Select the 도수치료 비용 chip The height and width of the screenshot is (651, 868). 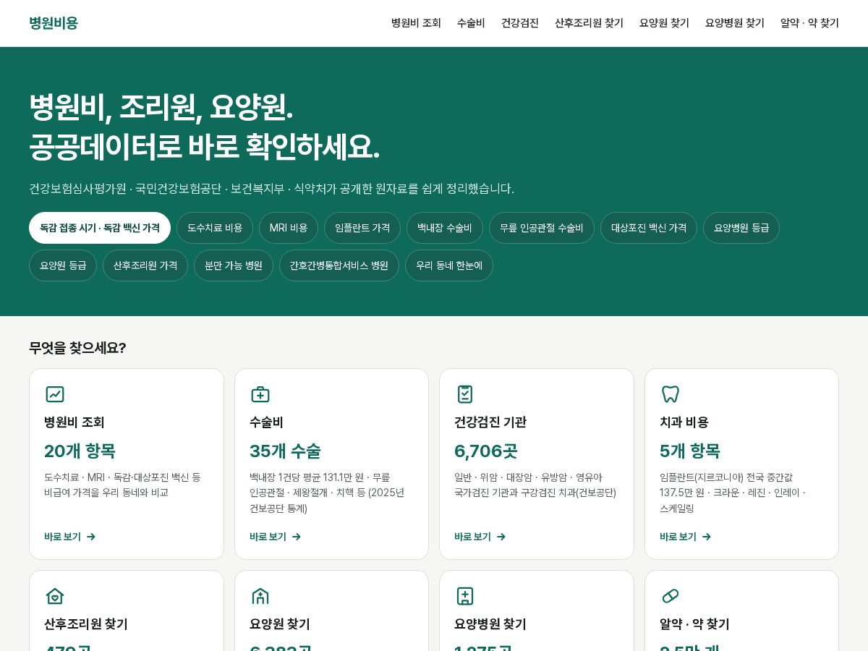[x=215, y=228]
